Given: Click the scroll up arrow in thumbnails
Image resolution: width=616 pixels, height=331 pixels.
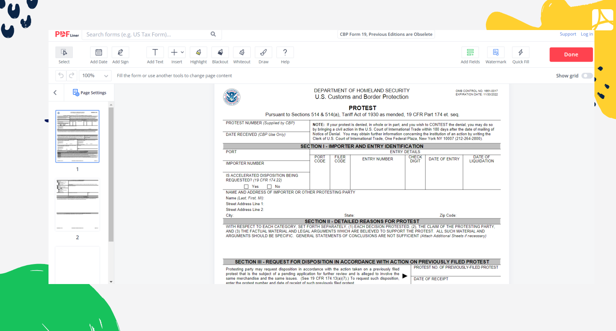Looking at the screenshot, I should click(x=111, y=104).
